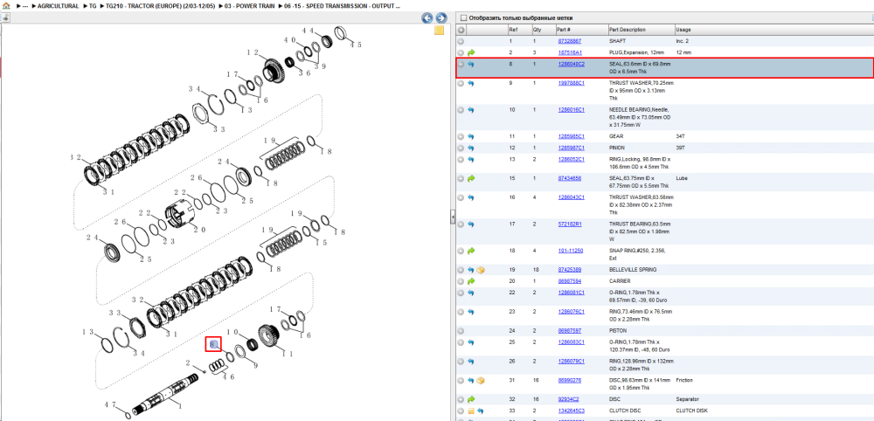Click blue arrow icon in GEAR row
Screen dimensions: 874x421
[470, 136]
